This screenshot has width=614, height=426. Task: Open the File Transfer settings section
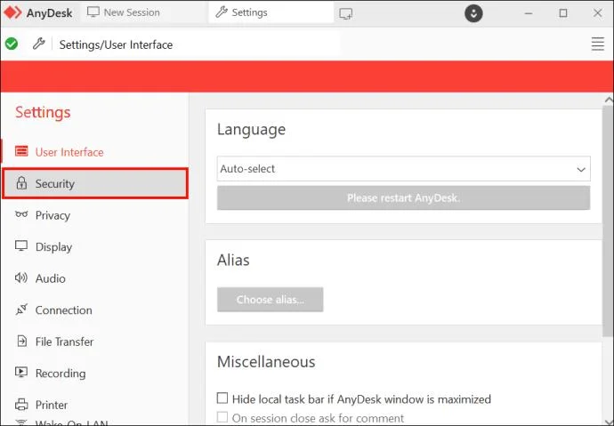(94, 342)
